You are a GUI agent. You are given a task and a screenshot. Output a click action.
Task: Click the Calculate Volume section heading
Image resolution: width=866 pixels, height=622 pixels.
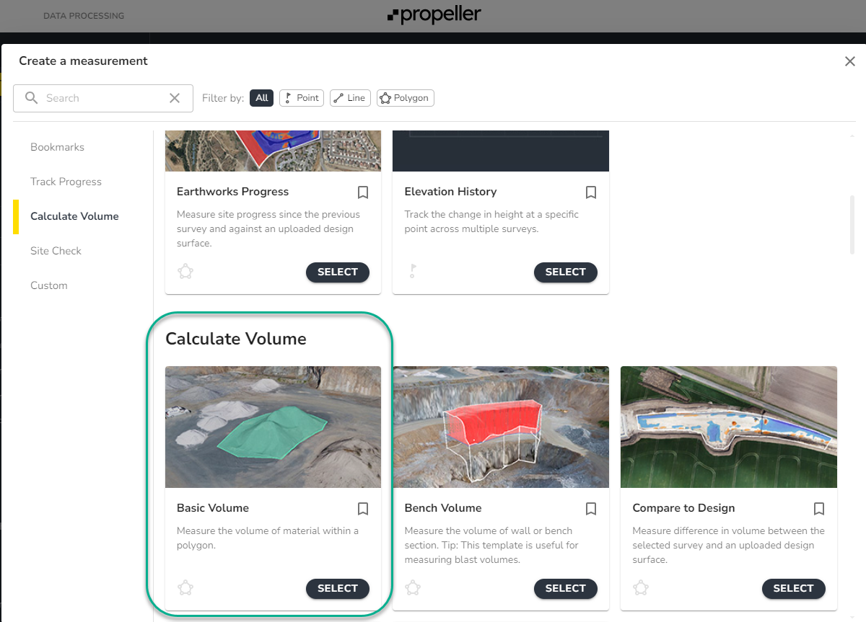[x=236, y=339]
